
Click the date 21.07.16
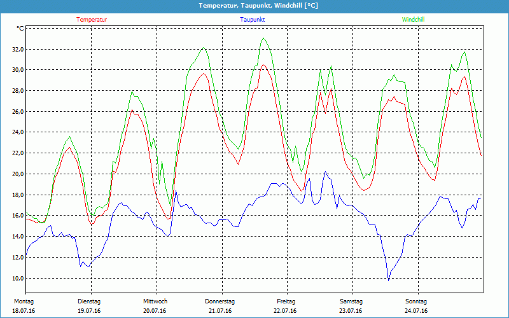click(220, 311)
